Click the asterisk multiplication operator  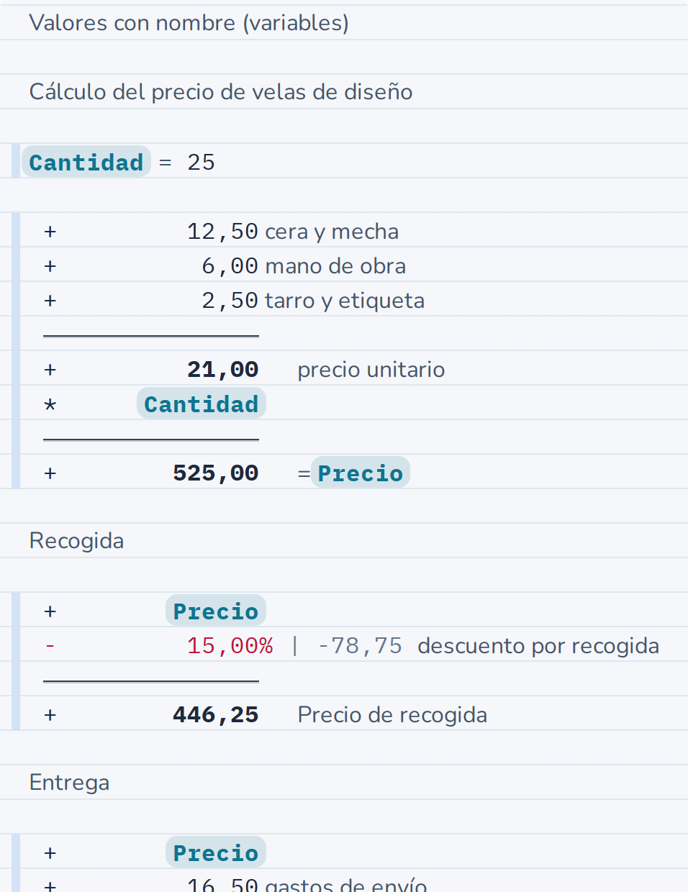pyautogui.click(x=50, y=405)
